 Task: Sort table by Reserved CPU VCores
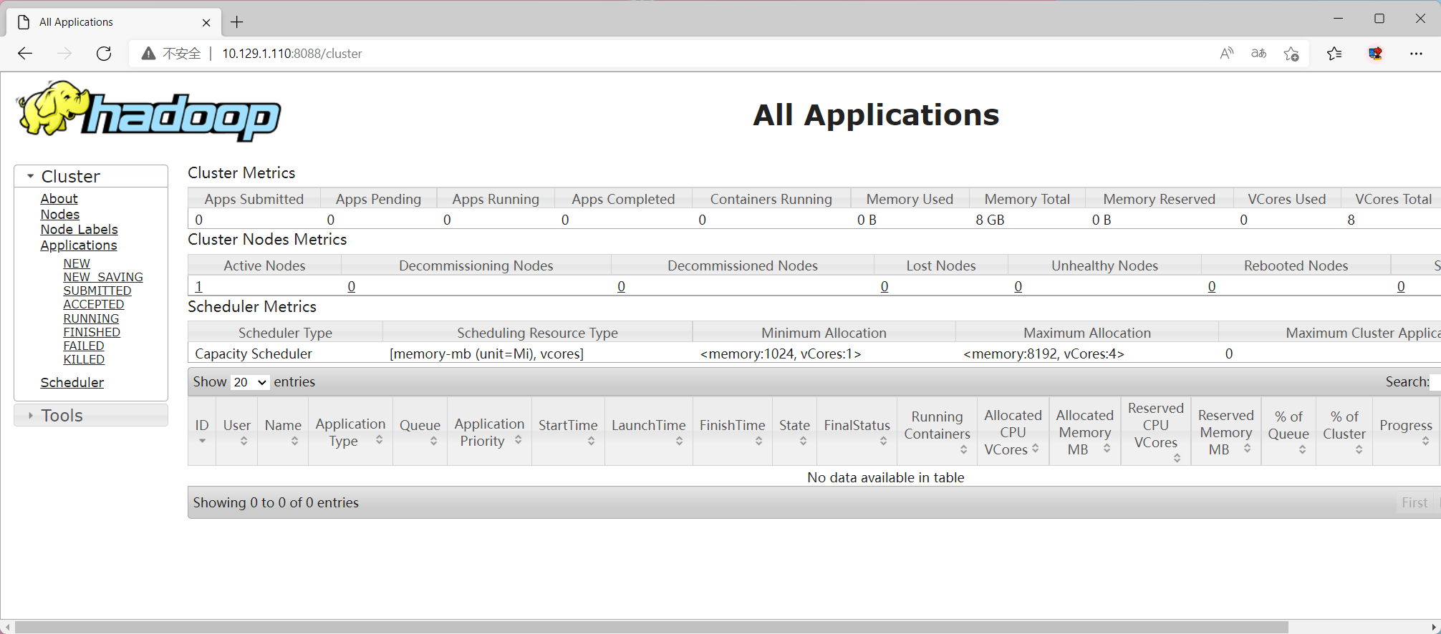tap(1156, 431)
